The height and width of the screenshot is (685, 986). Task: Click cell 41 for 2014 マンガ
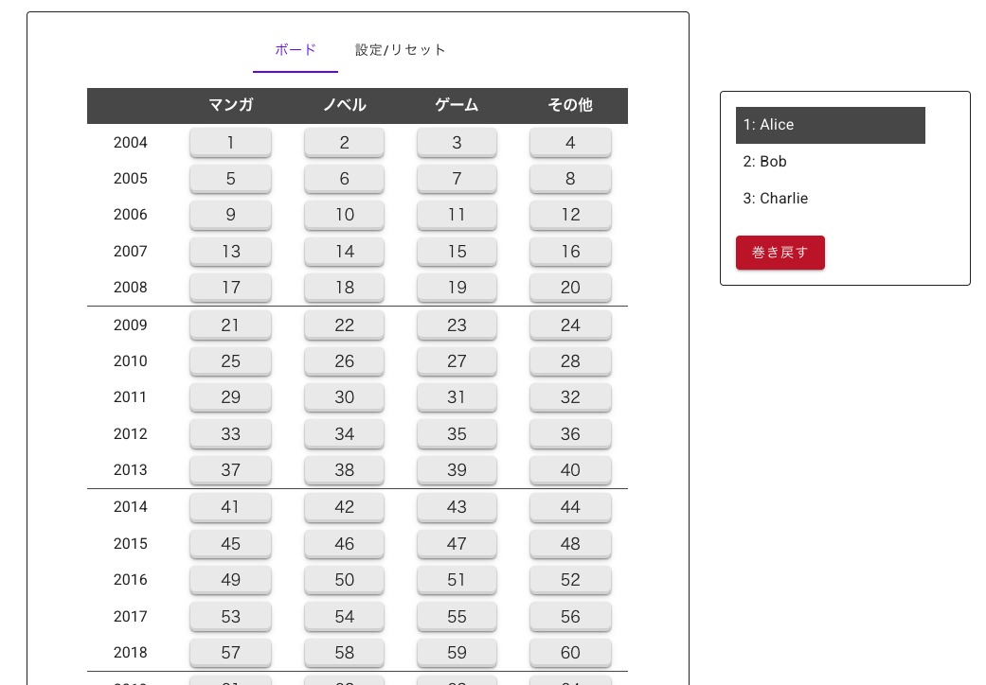click(230, 507)
